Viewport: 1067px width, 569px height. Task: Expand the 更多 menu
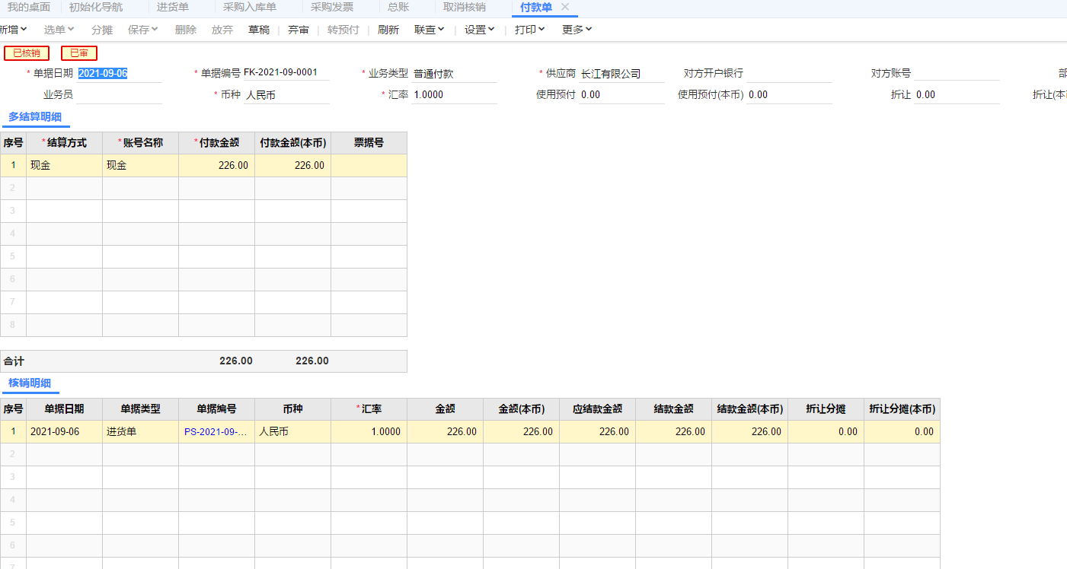click(x=577, y=30)
